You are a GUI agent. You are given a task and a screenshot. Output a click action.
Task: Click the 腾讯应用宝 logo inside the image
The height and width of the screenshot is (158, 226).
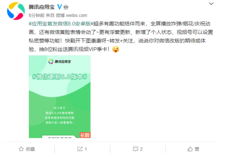coord(59,62)
